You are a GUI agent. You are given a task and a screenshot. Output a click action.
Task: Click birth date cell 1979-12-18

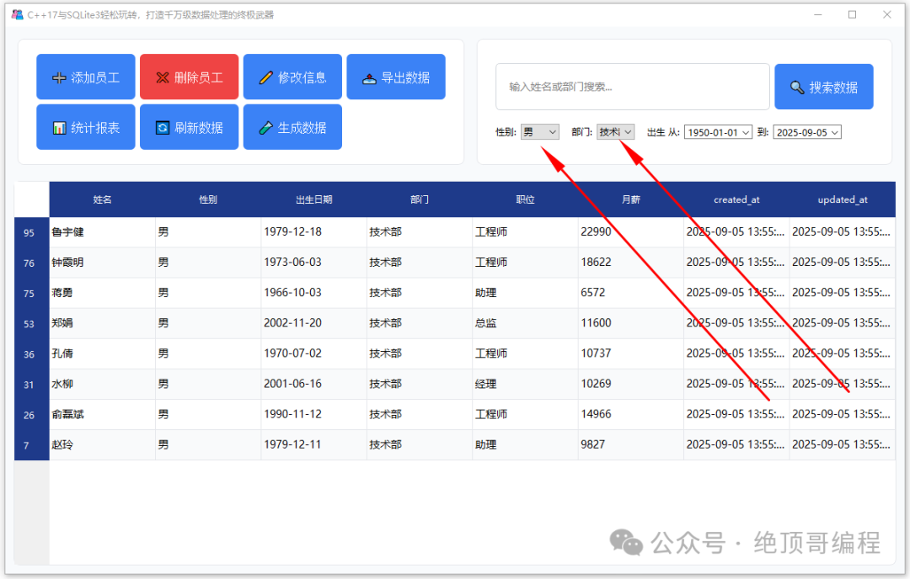[313, 232]
